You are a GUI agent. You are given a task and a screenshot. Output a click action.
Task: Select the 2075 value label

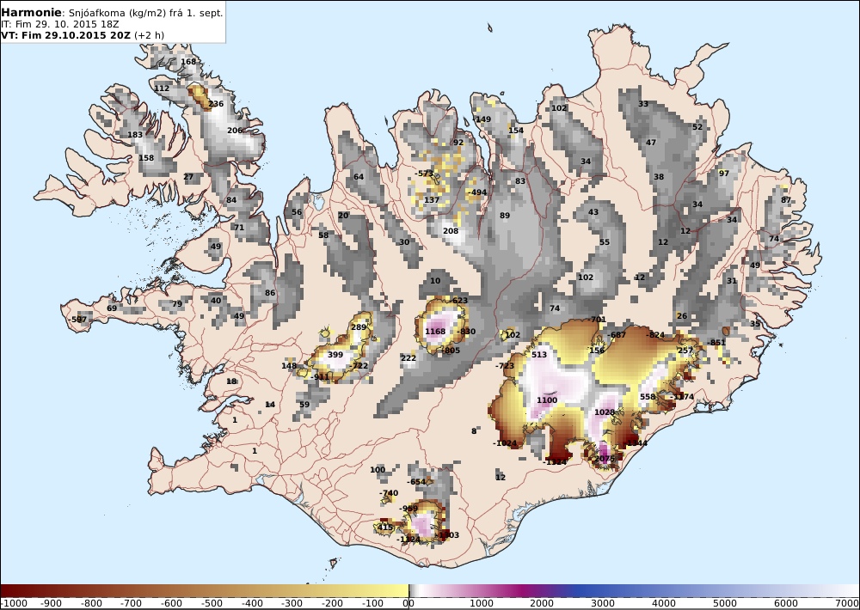point(605,459)
